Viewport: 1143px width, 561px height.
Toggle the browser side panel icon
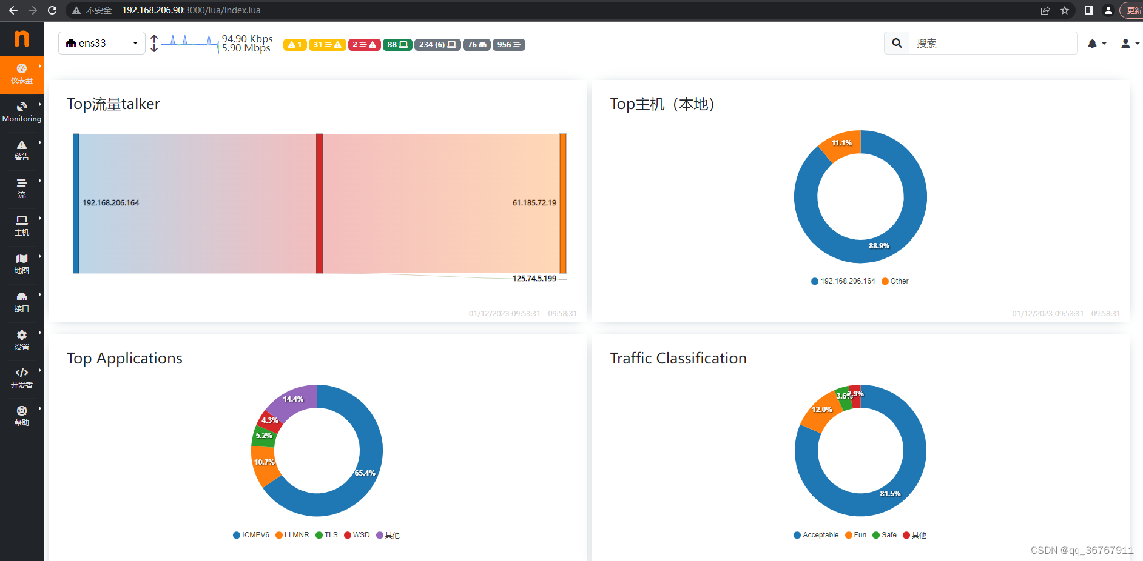1089,10
